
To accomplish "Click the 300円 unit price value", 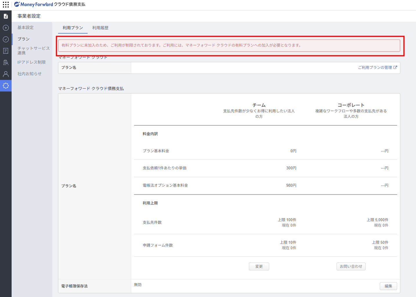I will coord(291,168).
